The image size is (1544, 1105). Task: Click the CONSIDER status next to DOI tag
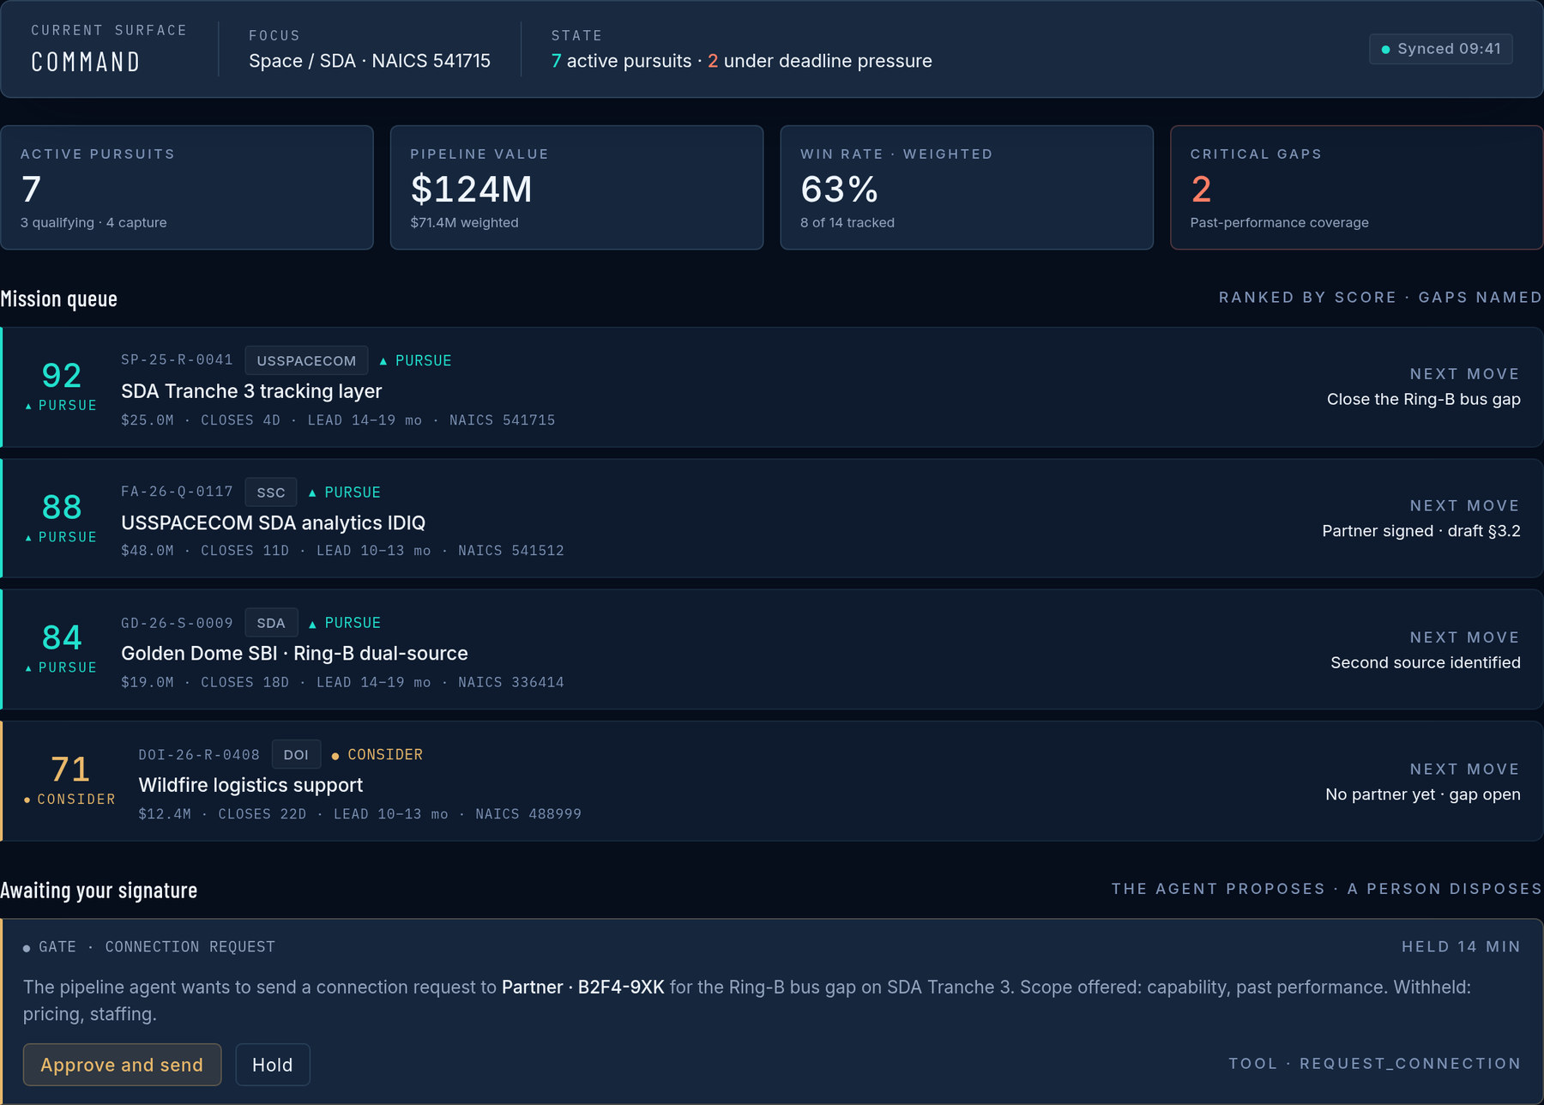[377, 755]
